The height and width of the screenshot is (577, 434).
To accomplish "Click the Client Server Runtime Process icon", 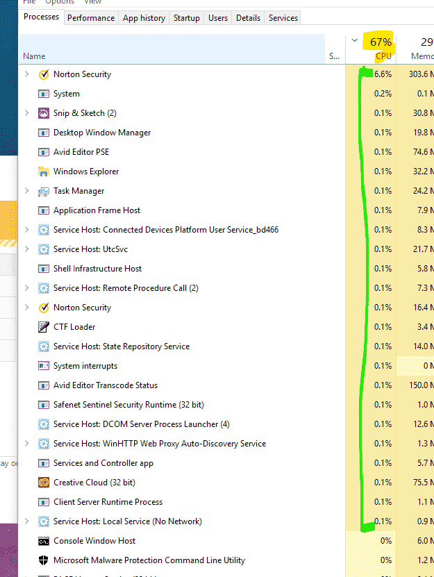I will pos(44,502).
